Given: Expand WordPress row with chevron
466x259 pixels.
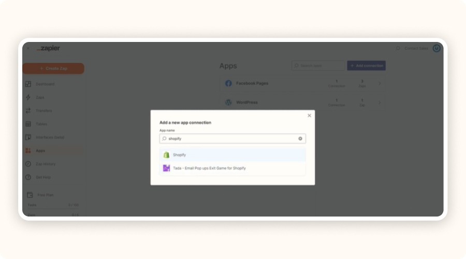Looking at the screenshot, I should 380,103.
